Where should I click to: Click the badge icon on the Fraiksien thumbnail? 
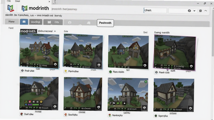coord(55,64)
